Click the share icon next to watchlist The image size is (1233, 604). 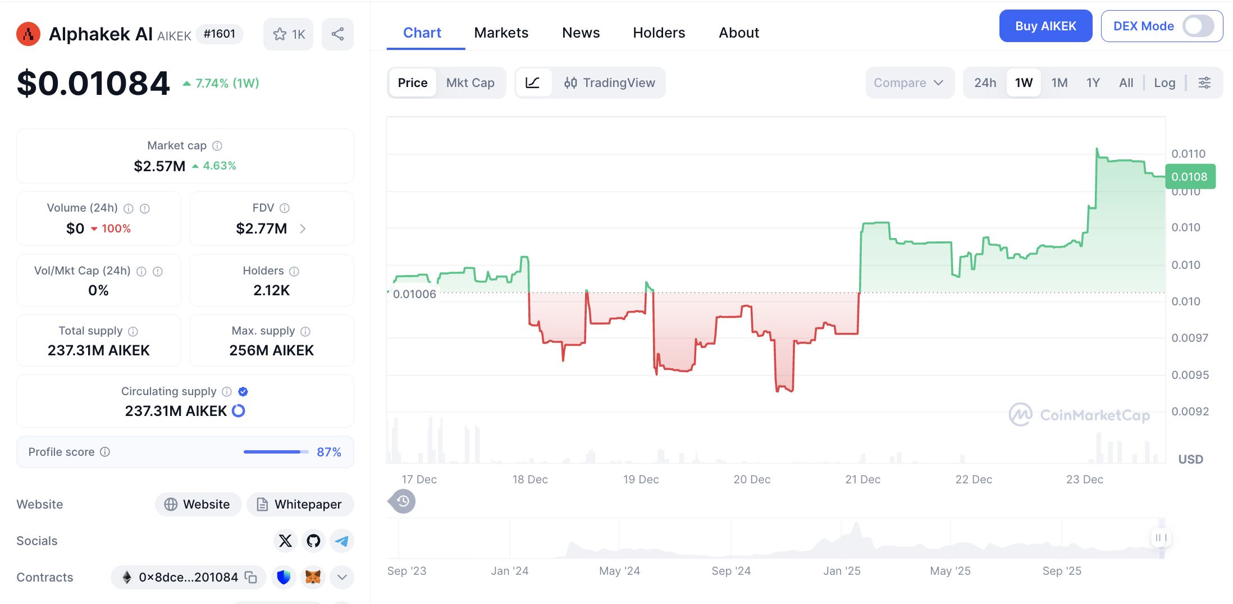tap(337, 34)
